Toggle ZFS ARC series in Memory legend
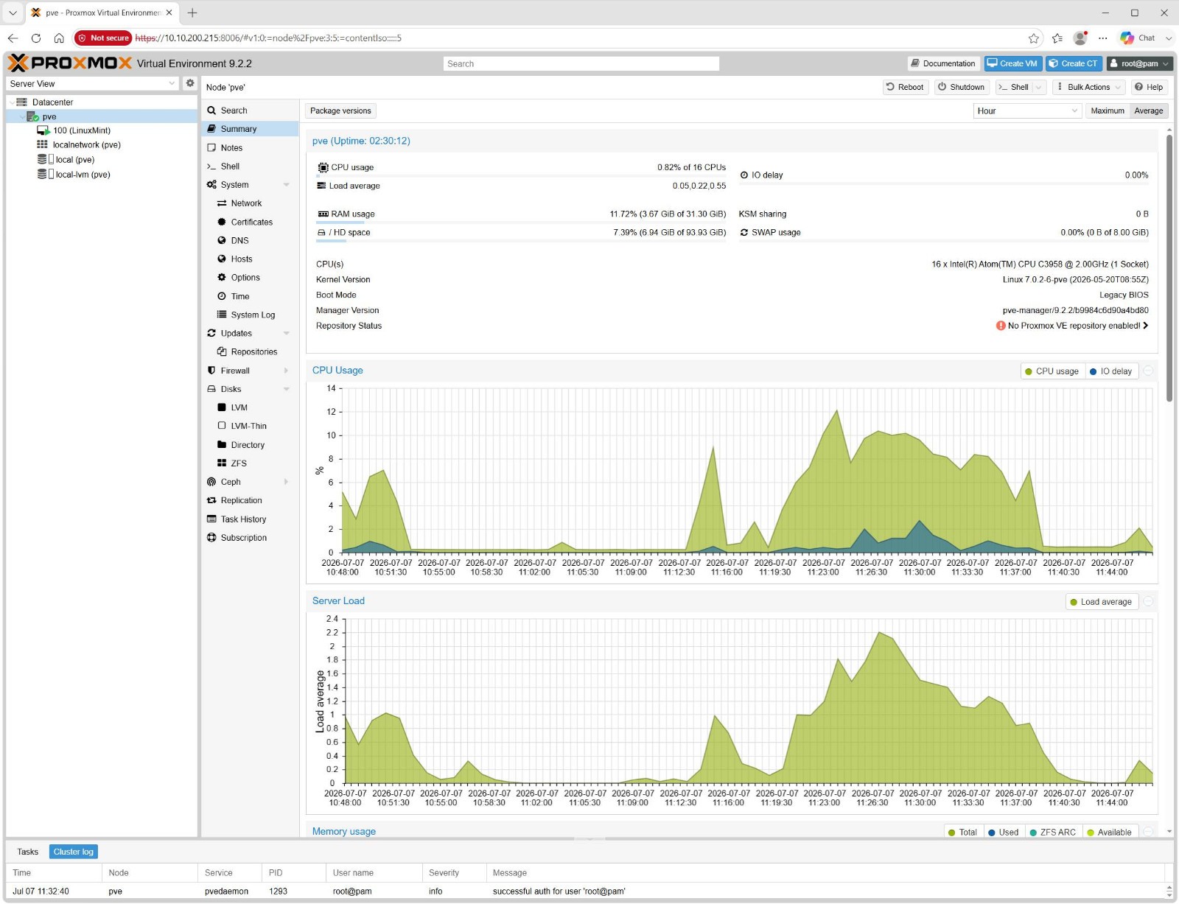This screenshot has height=904, width=1179. pos(1052,833)
